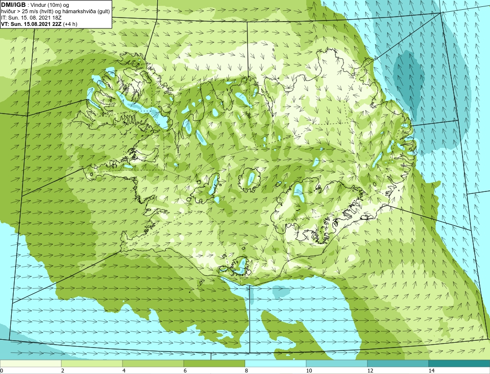Image resolution: width=490 pixels, height=374 pixels.
Task: Click the initial time 'IT: Sun. 15. 08. 2021 18Z'
Action: click(x=31, y=18)
